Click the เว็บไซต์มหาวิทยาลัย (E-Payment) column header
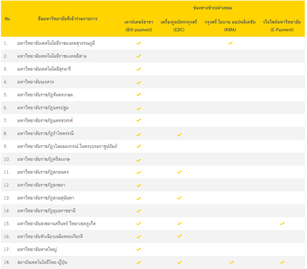307x269 pixels. (282, 26)
